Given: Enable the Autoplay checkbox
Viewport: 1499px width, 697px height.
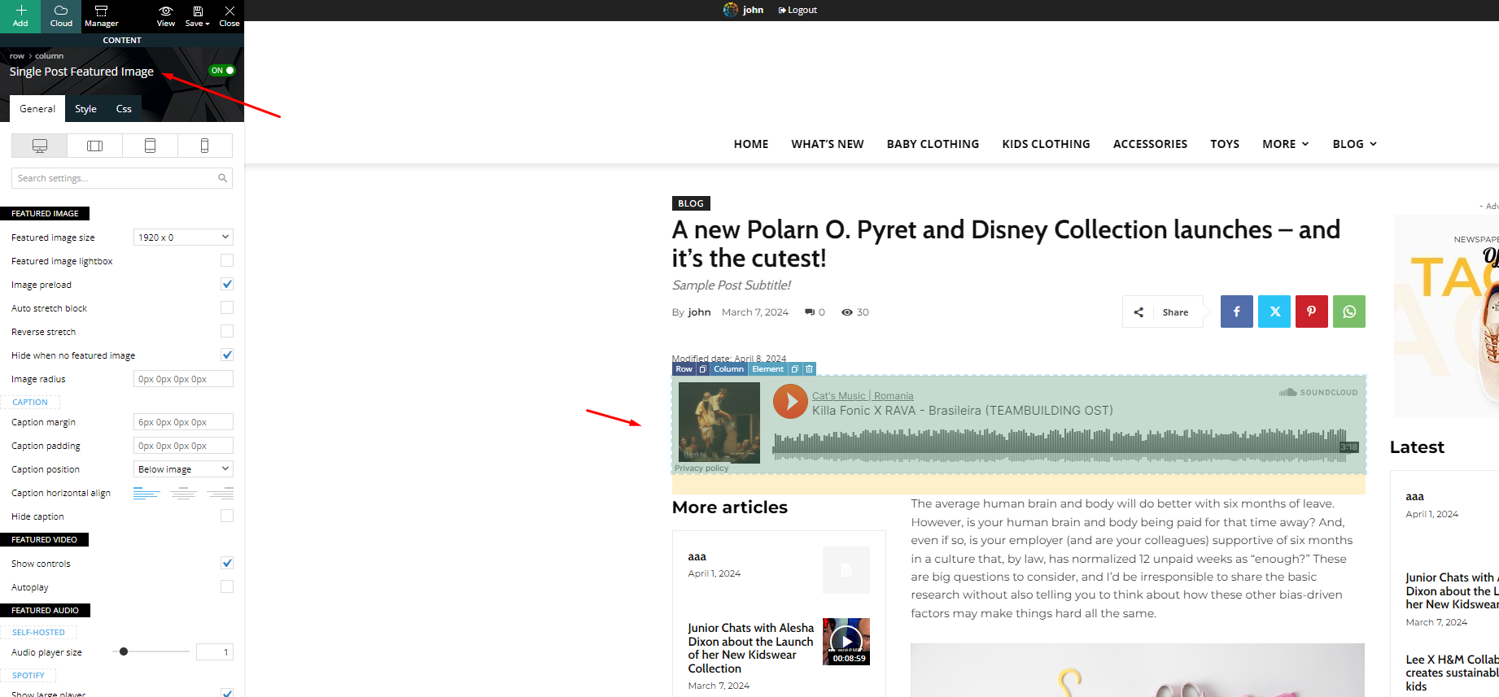Looking at the screenshot, I should [x=227, y=586].
